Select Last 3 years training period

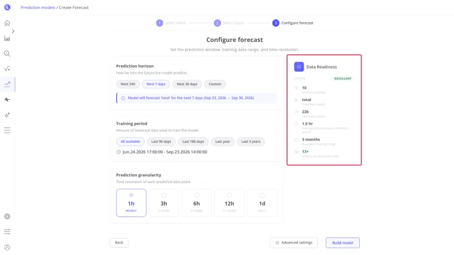click(251, 142)
